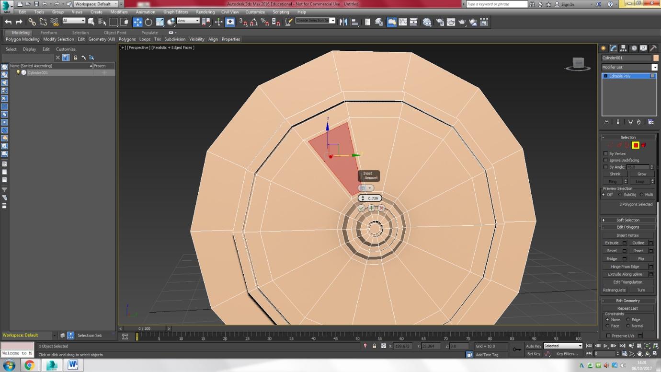661x372 pixels.
Task: Choose the Select by Name tool
Action: point(102,22)
